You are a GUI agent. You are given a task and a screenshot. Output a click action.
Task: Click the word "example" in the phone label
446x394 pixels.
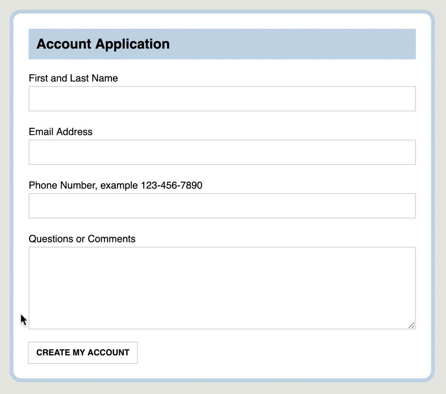(x=119, y=185)
